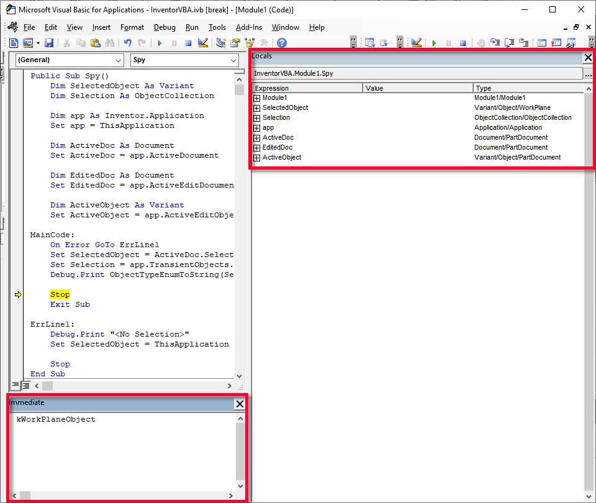Image resolution: width=596 pixels, height=503 pixels.
Task: Toggle Breakpoint with the hand icon
Action: (x=481, y=43)
